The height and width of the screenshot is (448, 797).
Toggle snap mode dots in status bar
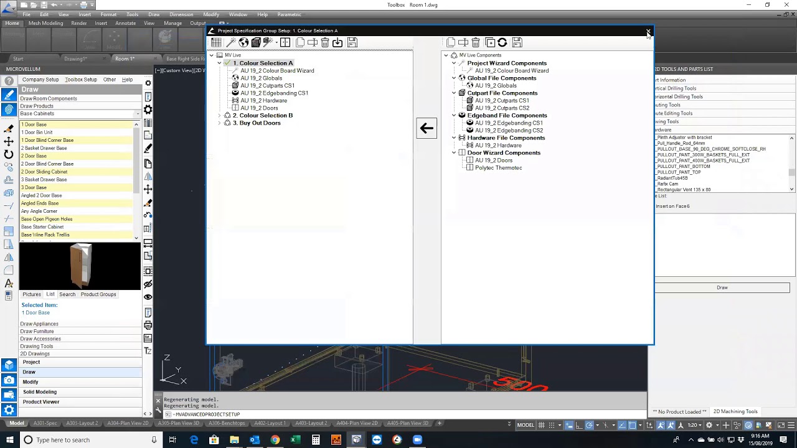(x=552, y=425)
